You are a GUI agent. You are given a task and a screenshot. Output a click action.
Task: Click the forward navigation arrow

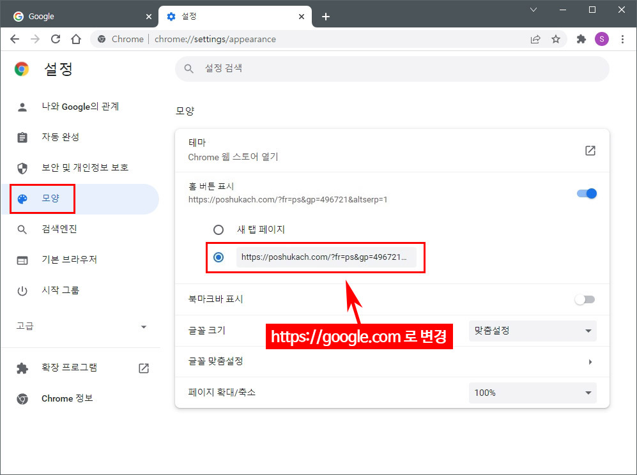tap(35, 39)
